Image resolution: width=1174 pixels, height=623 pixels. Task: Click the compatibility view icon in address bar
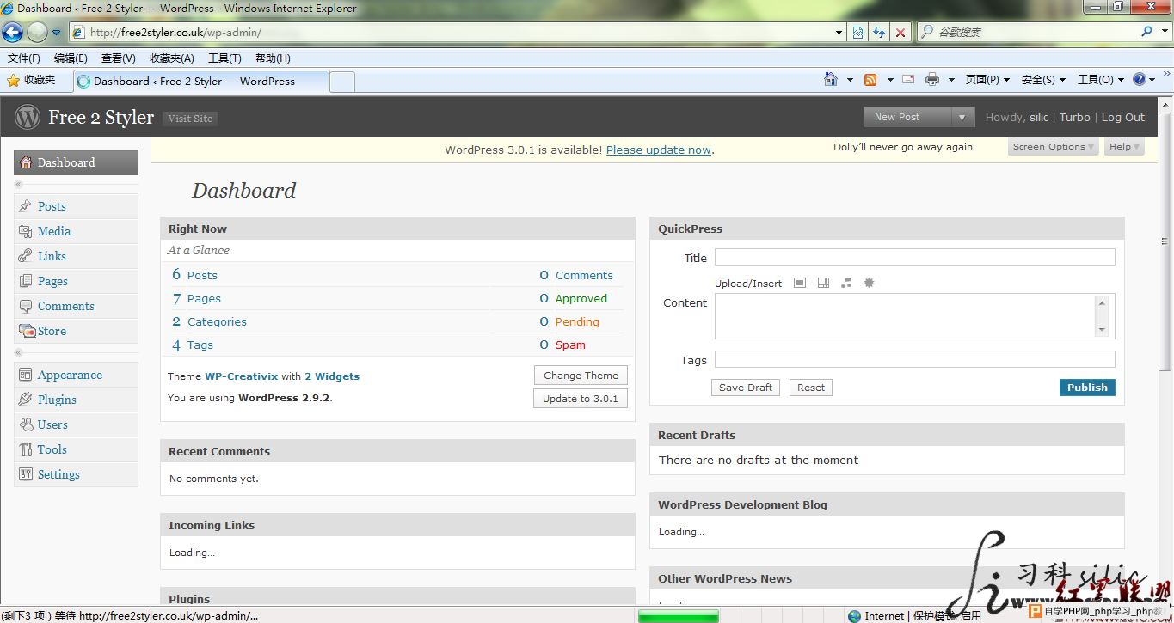pos(857,33)
